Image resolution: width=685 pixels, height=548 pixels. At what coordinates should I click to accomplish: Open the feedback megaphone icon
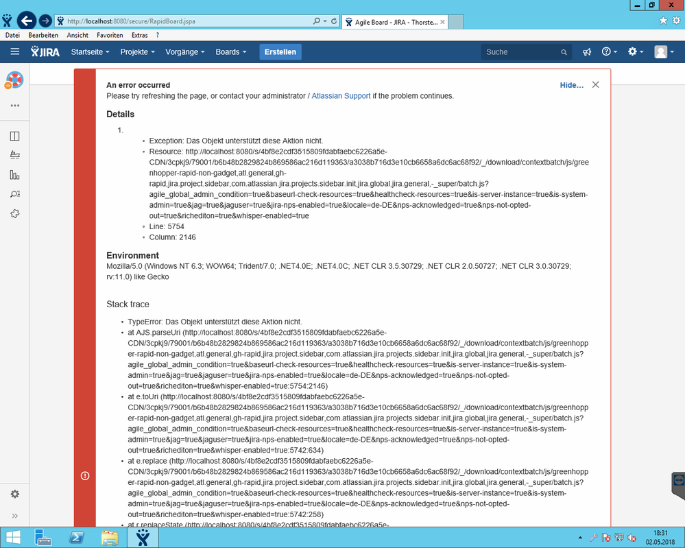point(587,52)
